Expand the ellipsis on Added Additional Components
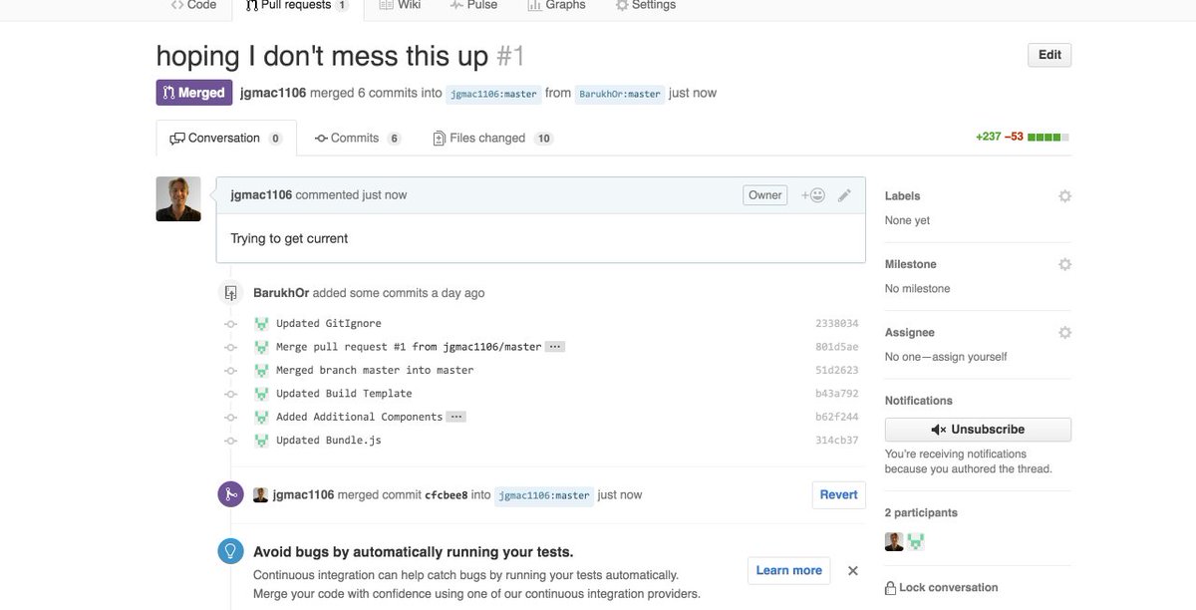Screen dimensions: 1196x610 pos(456,417)
